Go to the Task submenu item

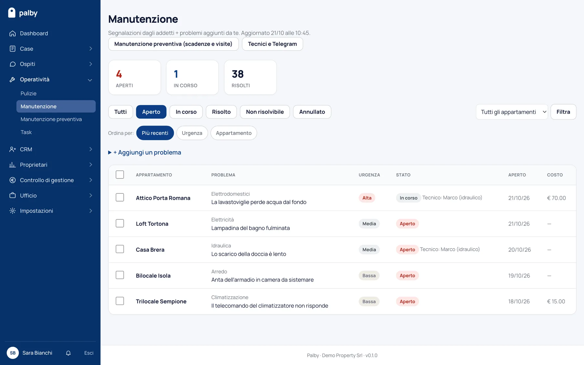[26, 132]
